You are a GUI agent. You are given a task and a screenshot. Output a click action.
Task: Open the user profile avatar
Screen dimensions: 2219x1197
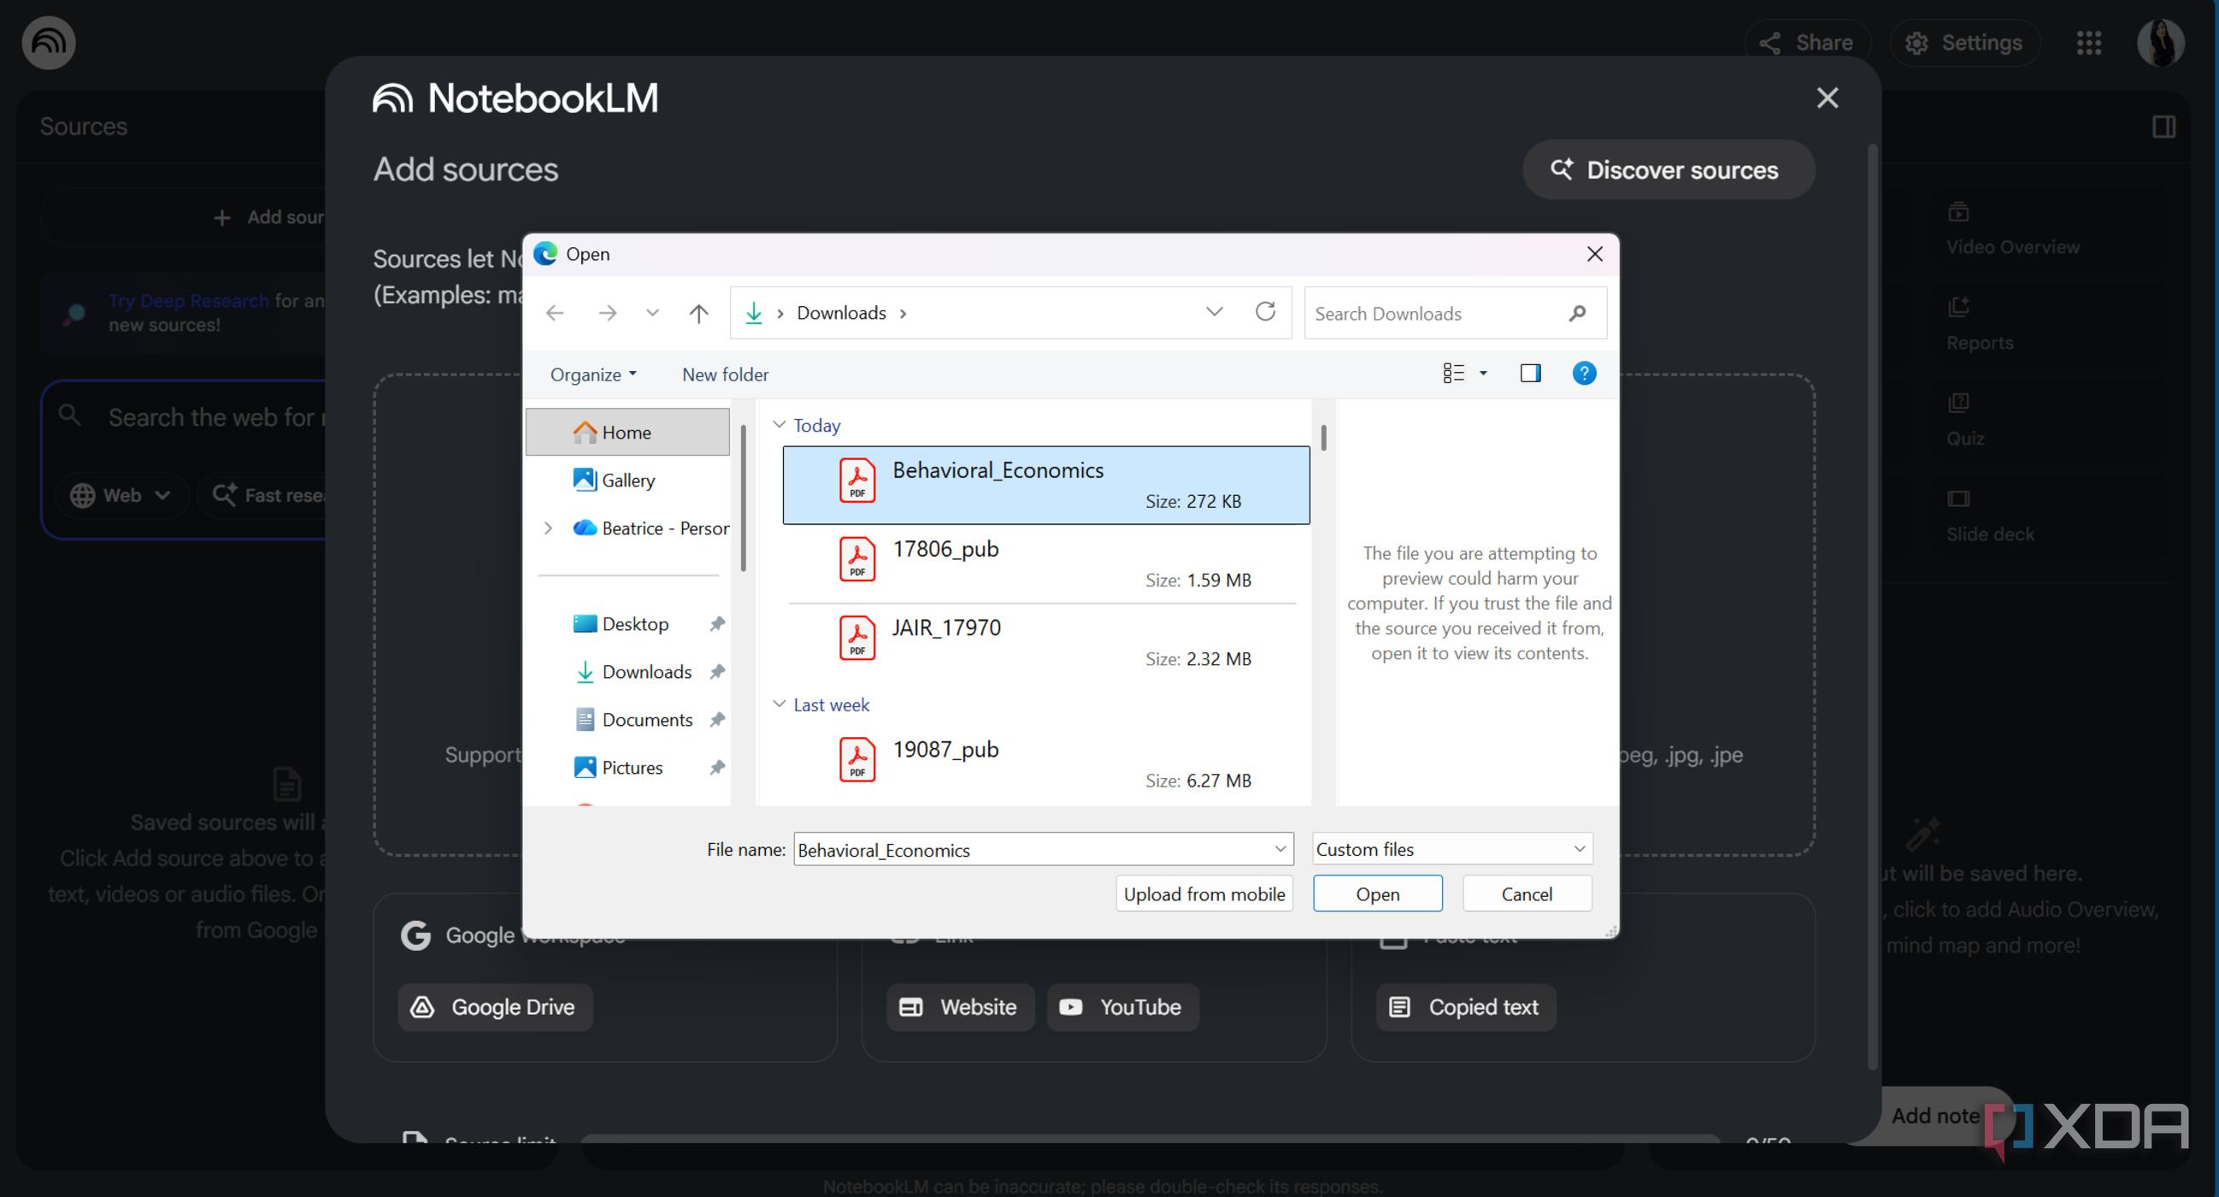2160,42
